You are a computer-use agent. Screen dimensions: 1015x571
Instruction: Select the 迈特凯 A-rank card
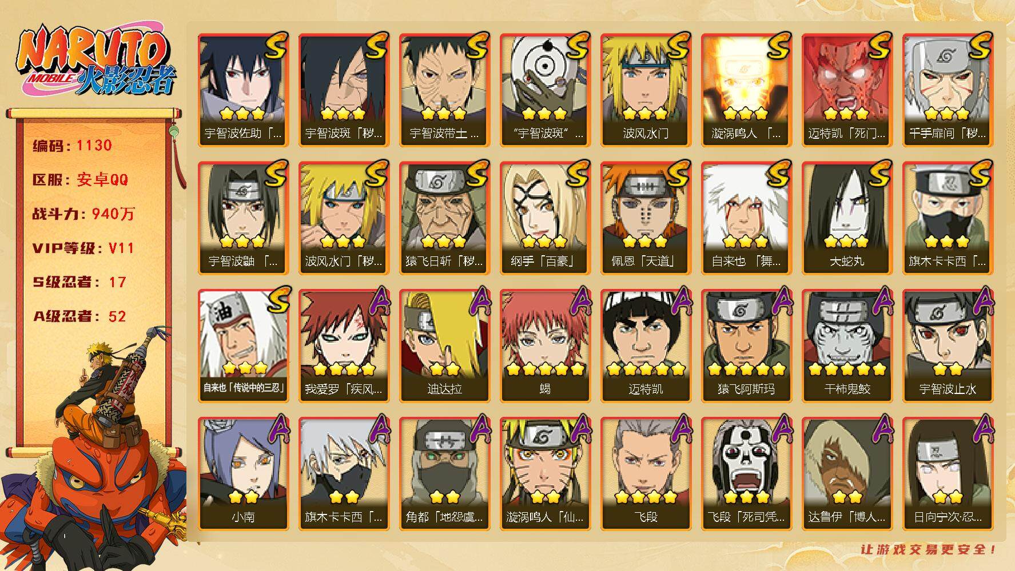pos(646,345)
